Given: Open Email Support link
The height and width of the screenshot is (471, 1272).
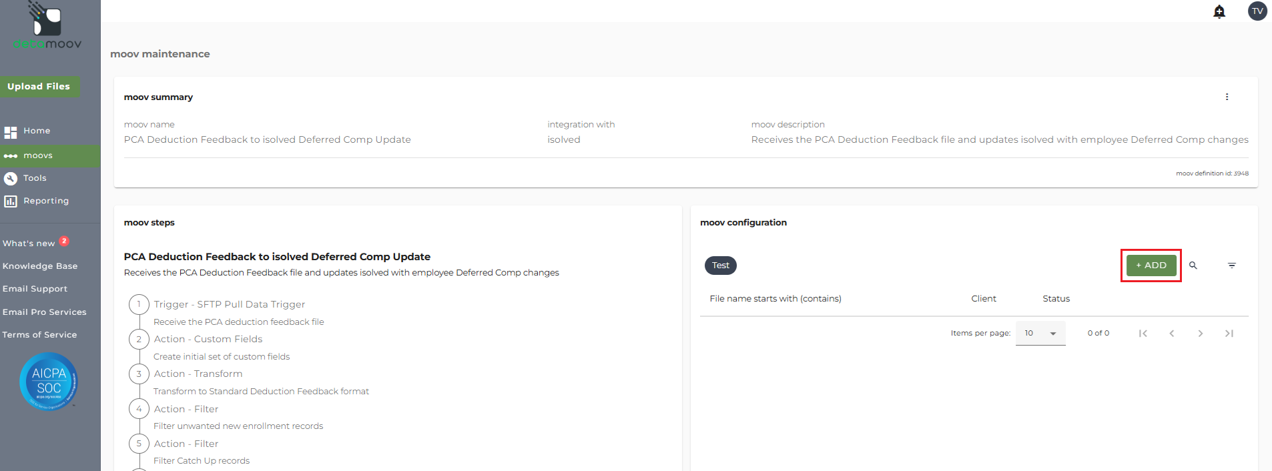Looking at the screenshot, I should pos(35,289).
